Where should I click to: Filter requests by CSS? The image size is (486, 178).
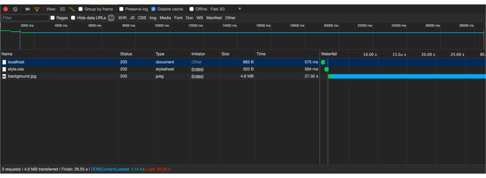[142, 18]
